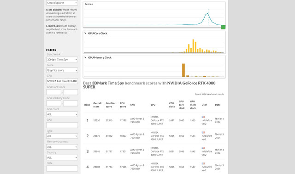Click rank number 3 in the results table
This screenshot has width=295, height=174.
(88, 152)
